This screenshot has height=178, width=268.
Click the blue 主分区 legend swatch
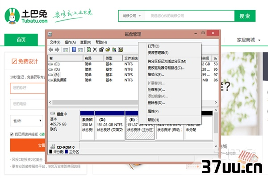(x=66, y=152)
